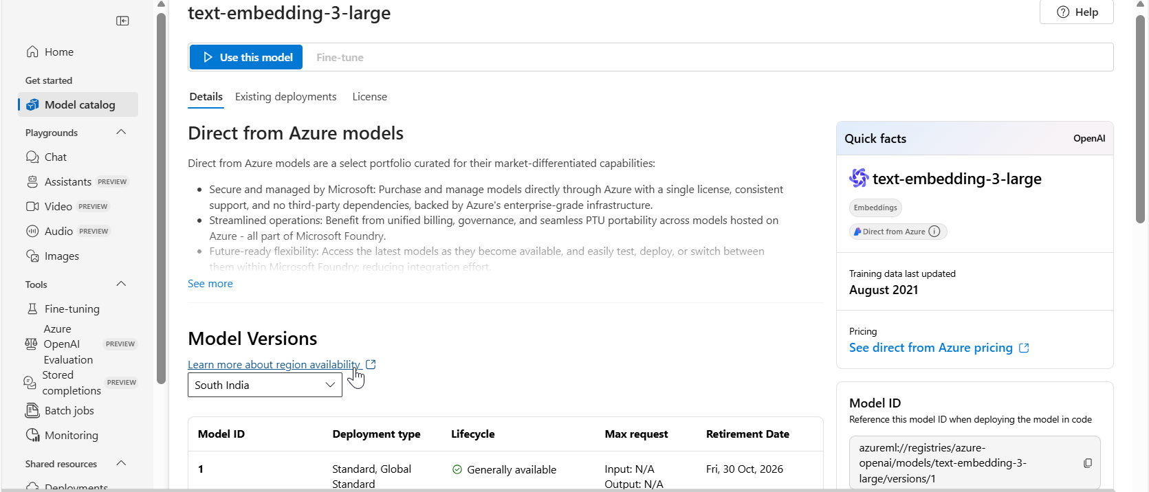Click the Retirement Date column header

point(747,434)
